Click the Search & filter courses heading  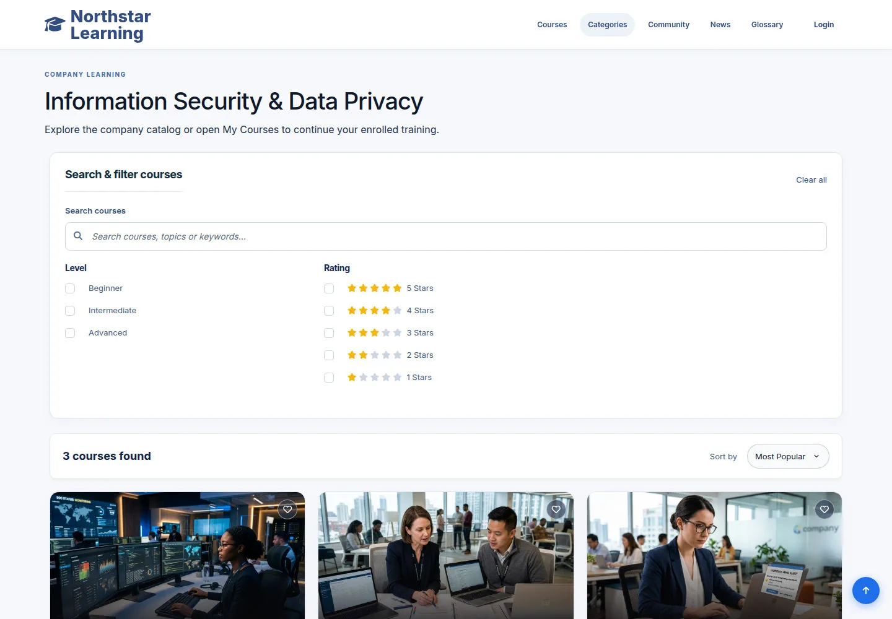(123, 175)
